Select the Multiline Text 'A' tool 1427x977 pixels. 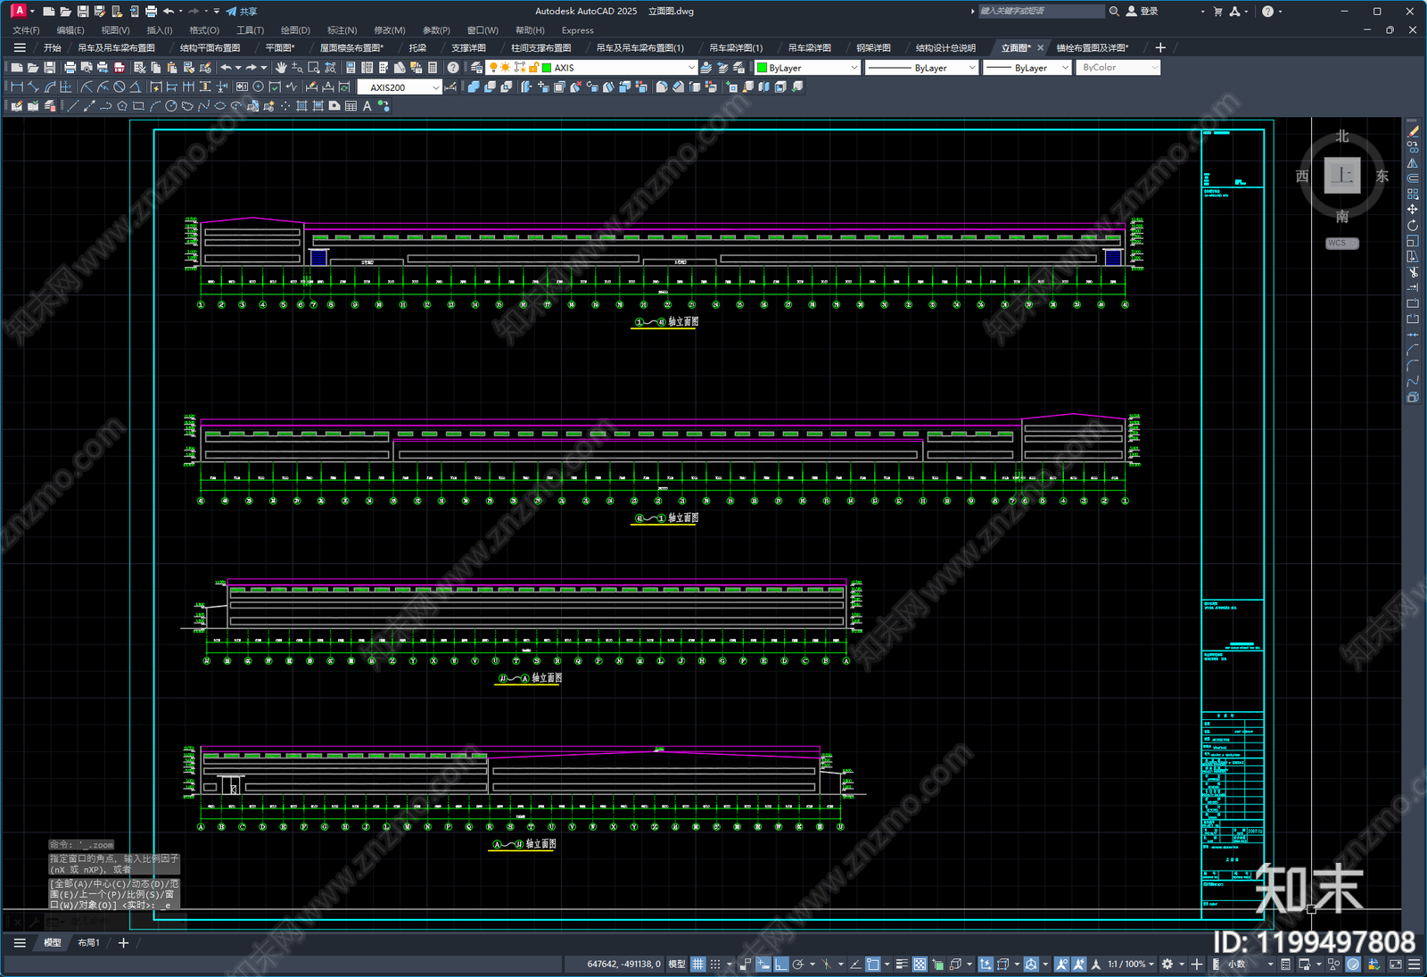[367, 106]
